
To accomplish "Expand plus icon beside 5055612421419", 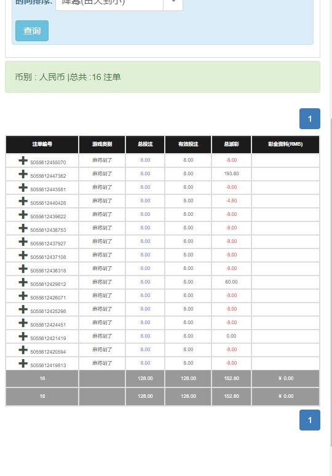I will click(x=23, y=336).
